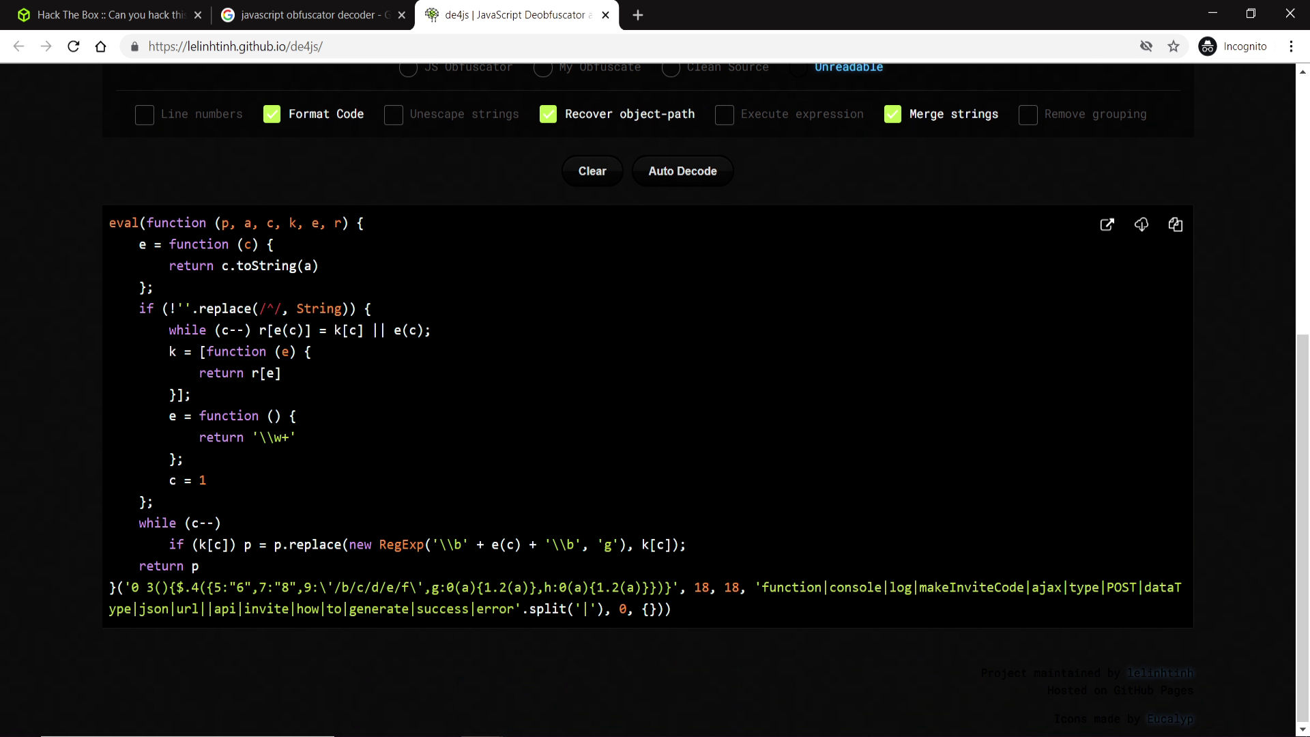The width and height of the screenshot is (1310, 737).
Task: Click inside the decoded code output area
Action: click(x=647, y=416)
